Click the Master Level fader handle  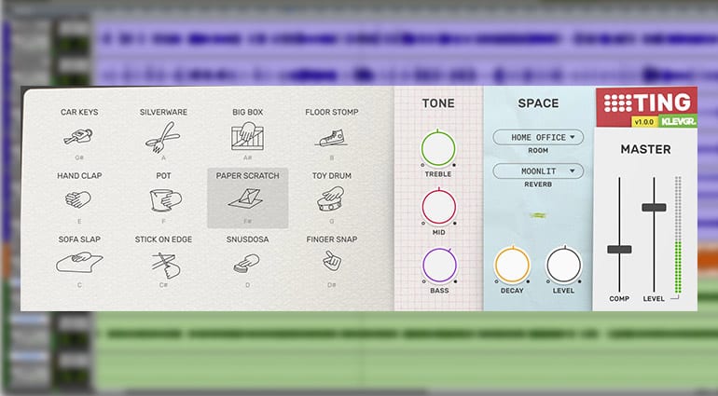654,208
